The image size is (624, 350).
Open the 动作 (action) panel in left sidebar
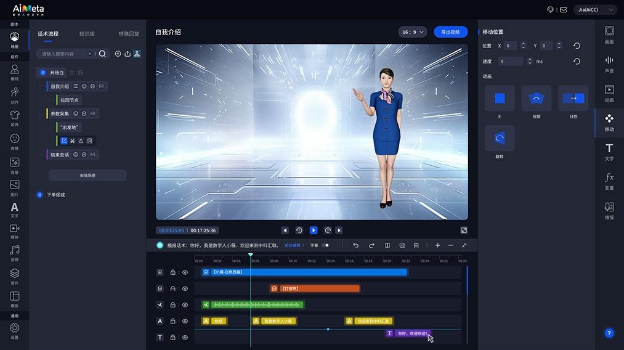point(14,94)
